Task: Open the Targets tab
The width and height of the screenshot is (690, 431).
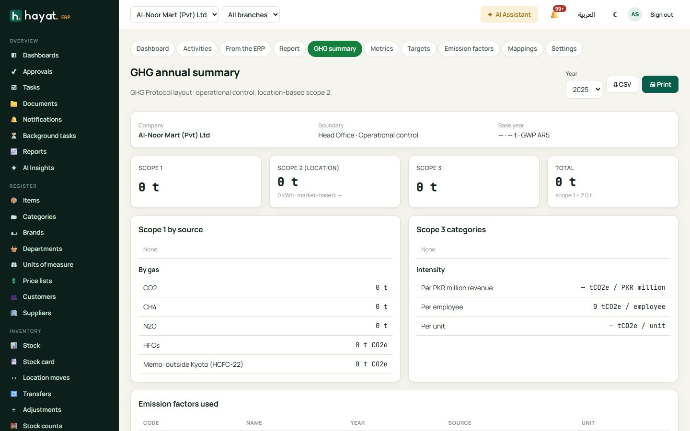Action: point(418,49)
